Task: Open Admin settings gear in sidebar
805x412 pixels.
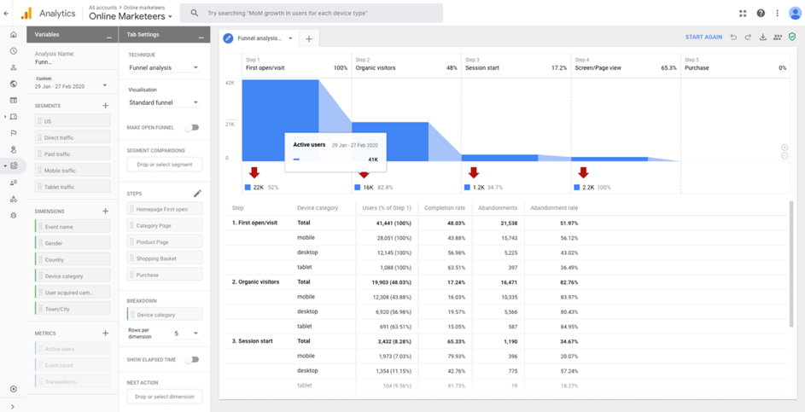Action: pos(13,389)
